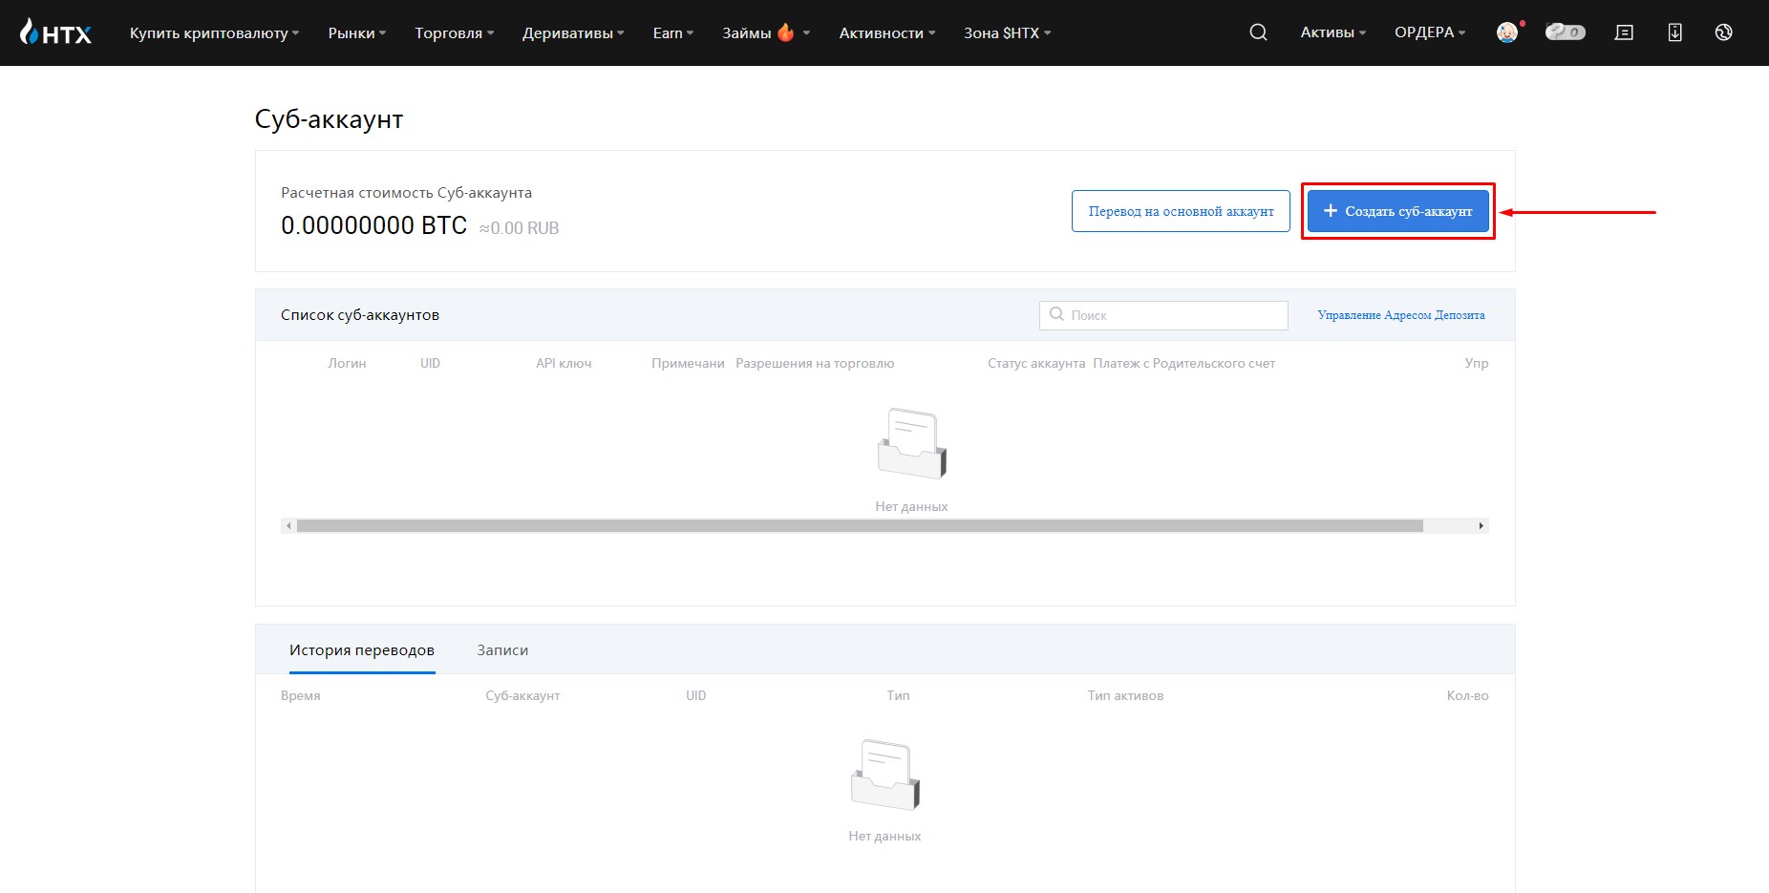Click the points badge showing 0
Screen dimensions: 1769x893
tap(1565, 32)
